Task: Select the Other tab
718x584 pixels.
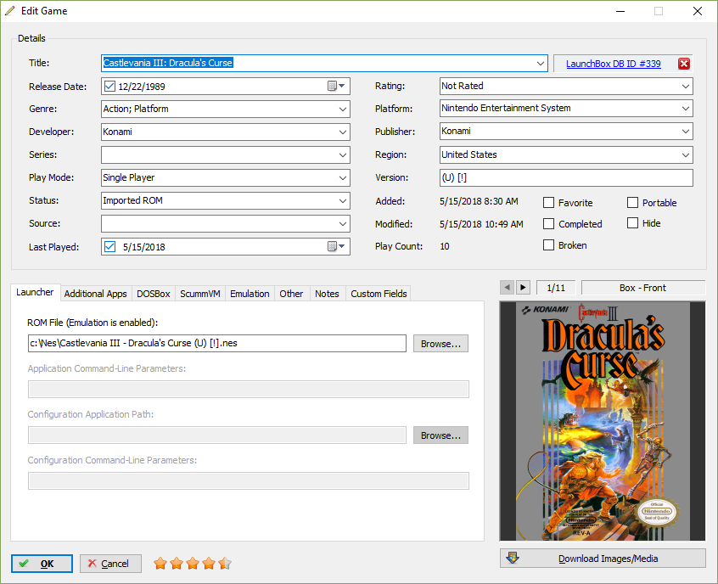Action: (291, 294)
